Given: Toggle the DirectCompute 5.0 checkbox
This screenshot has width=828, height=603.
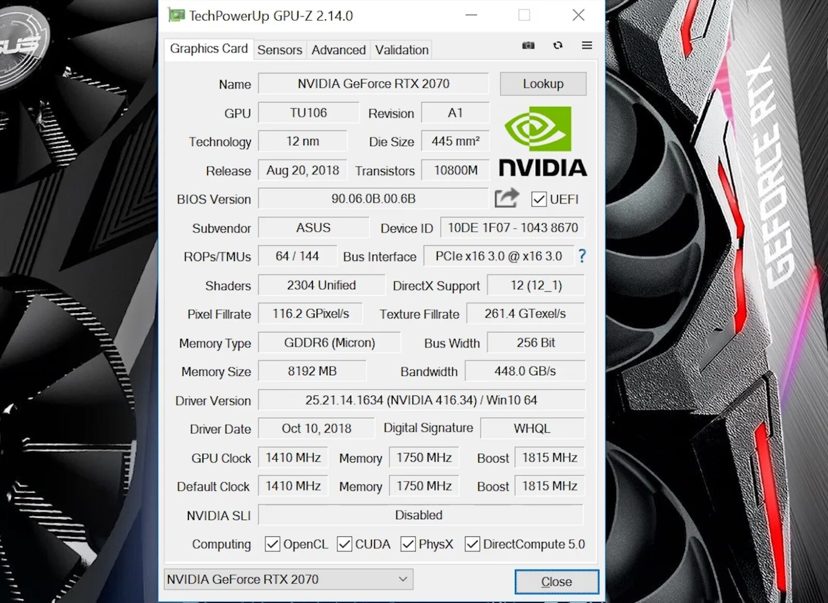Looking at the screenshot, I should click(472, 544).
